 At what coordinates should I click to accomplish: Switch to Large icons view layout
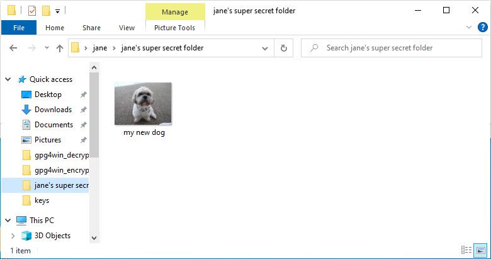481,250
